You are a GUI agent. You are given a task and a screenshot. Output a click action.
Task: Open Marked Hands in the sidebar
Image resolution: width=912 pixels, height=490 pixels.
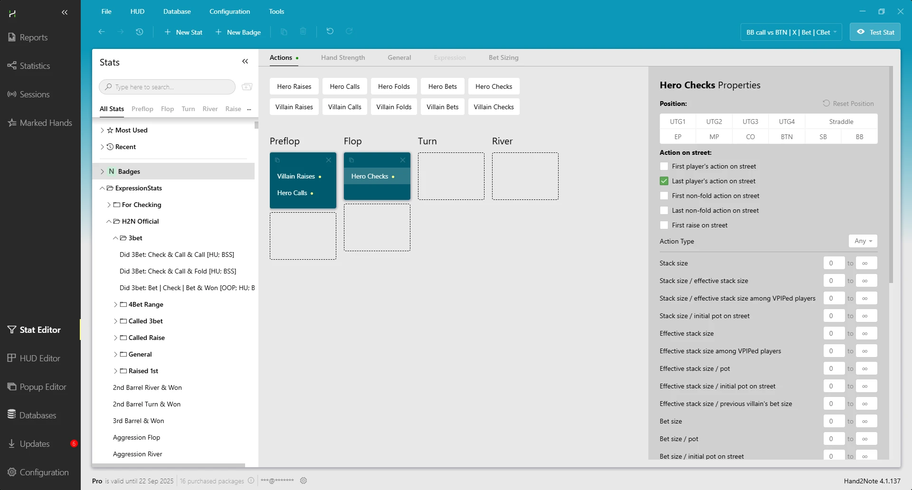tap(46, 123)
